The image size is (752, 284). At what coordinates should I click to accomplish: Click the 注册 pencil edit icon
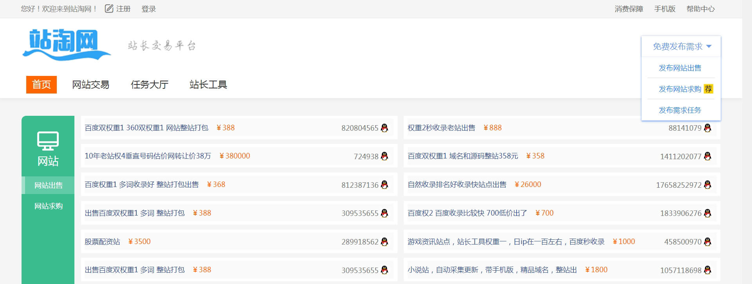tap(109, 9)
